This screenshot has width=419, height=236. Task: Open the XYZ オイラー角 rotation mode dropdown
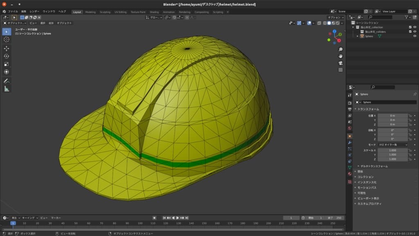pyautogui.click(x=392, y=145)
